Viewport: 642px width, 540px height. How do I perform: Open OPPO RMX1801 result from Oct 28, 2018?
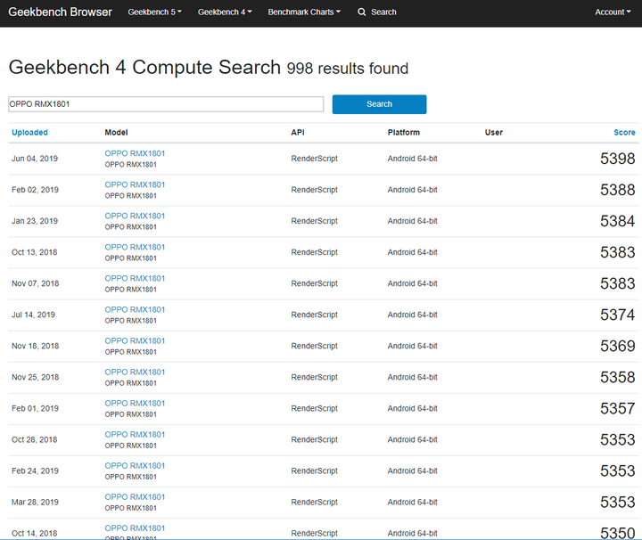tap(135, 435)
